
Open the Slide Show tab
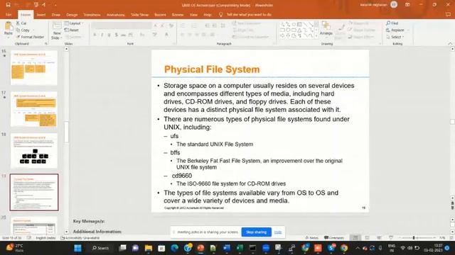(x=139, y=14)
